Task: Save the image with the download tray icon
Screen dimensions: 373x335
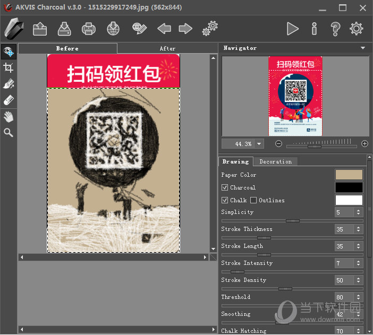Action: tap(64, 29)
